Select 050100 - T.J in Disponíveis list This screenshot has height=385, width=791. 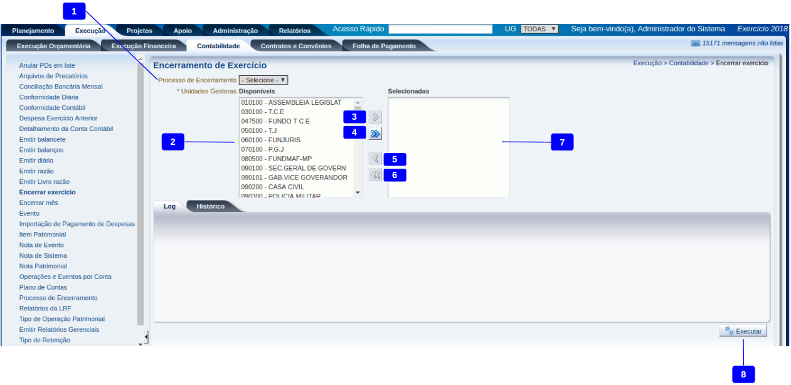point(259,130)
